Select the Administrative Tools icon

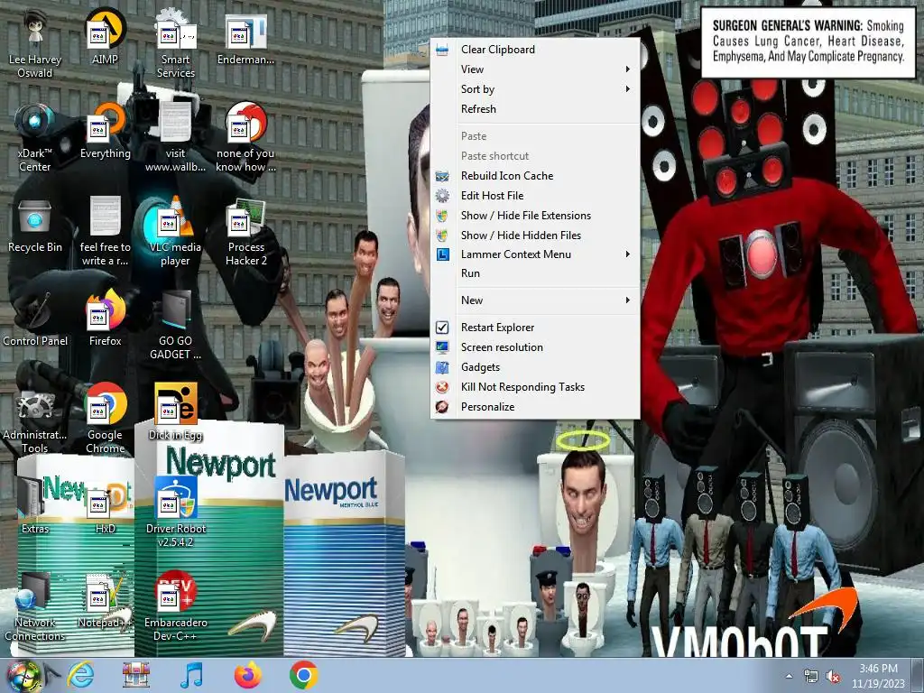35,419
